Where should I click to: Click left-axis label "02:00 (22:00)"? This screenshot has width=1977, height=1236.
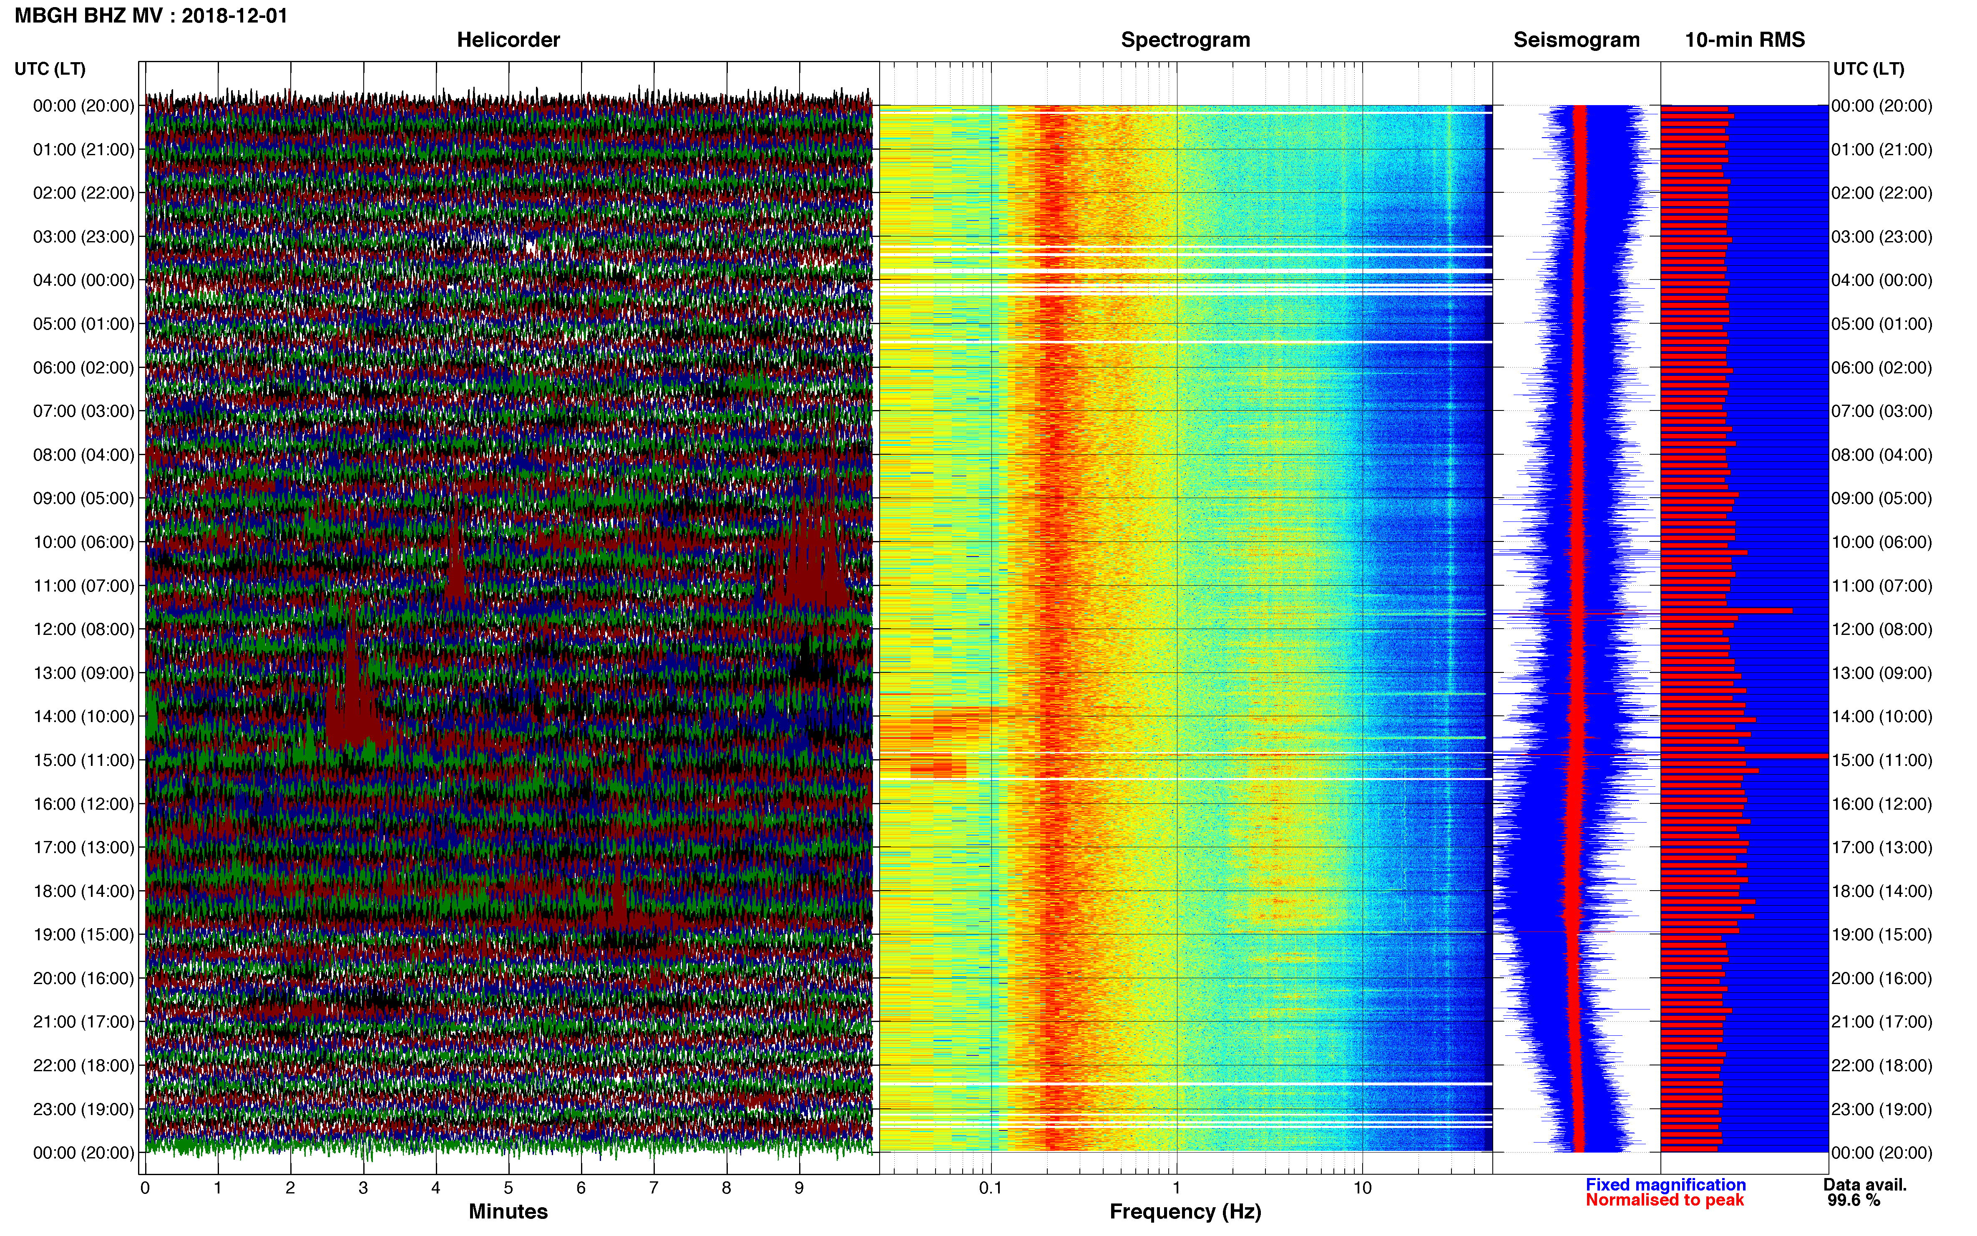pyautogui.click(x=83, y=193)
